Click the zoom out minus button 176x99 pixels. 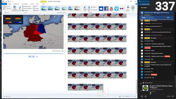click(x=123, y=97)
